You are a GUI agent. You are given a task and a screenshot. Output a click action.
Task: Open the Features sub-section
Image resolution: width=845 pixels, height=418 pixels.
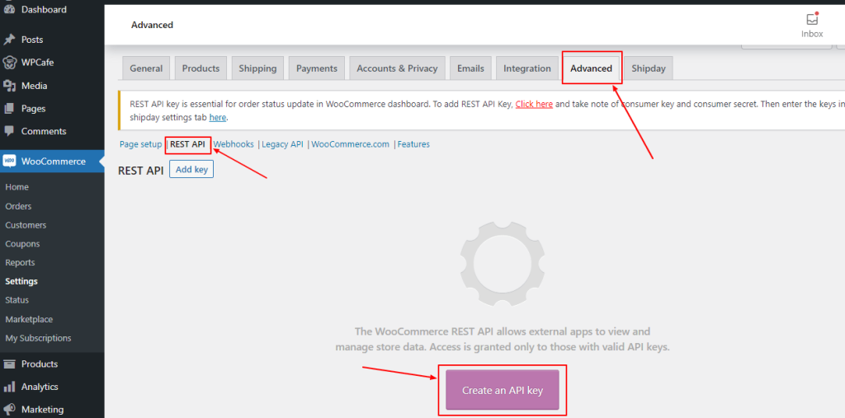[413, 144]
